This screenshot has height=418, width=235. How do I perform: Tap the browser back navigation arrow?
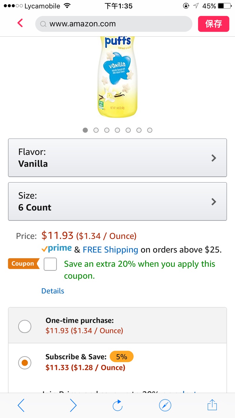click(21, 406)
